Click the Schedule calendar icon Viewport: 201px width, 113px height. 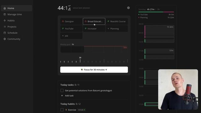[5, 33]
